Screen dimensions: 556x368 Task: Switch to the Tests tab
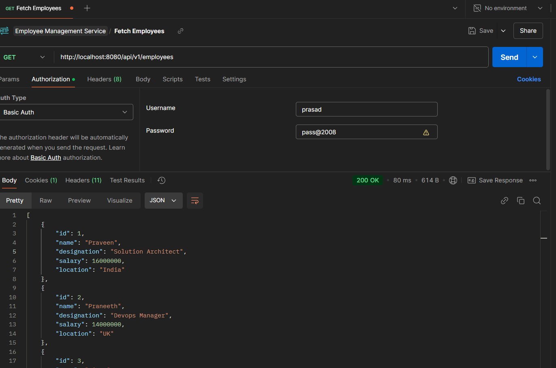[203, 79]
